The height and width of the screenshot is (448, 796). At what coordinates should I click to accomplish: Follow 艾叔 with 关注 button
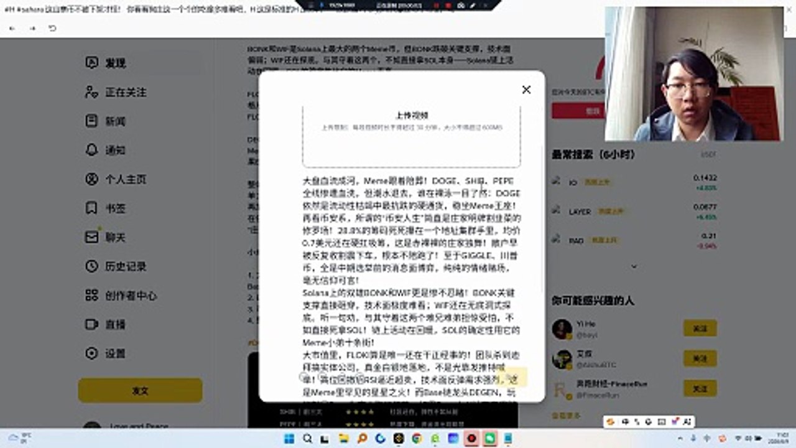[x=700, y=358]
